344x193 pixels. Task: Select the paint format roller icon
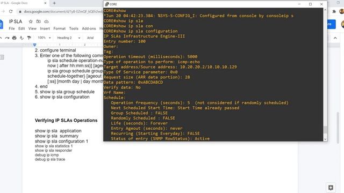pyautogui.click(x=29, y=38)
